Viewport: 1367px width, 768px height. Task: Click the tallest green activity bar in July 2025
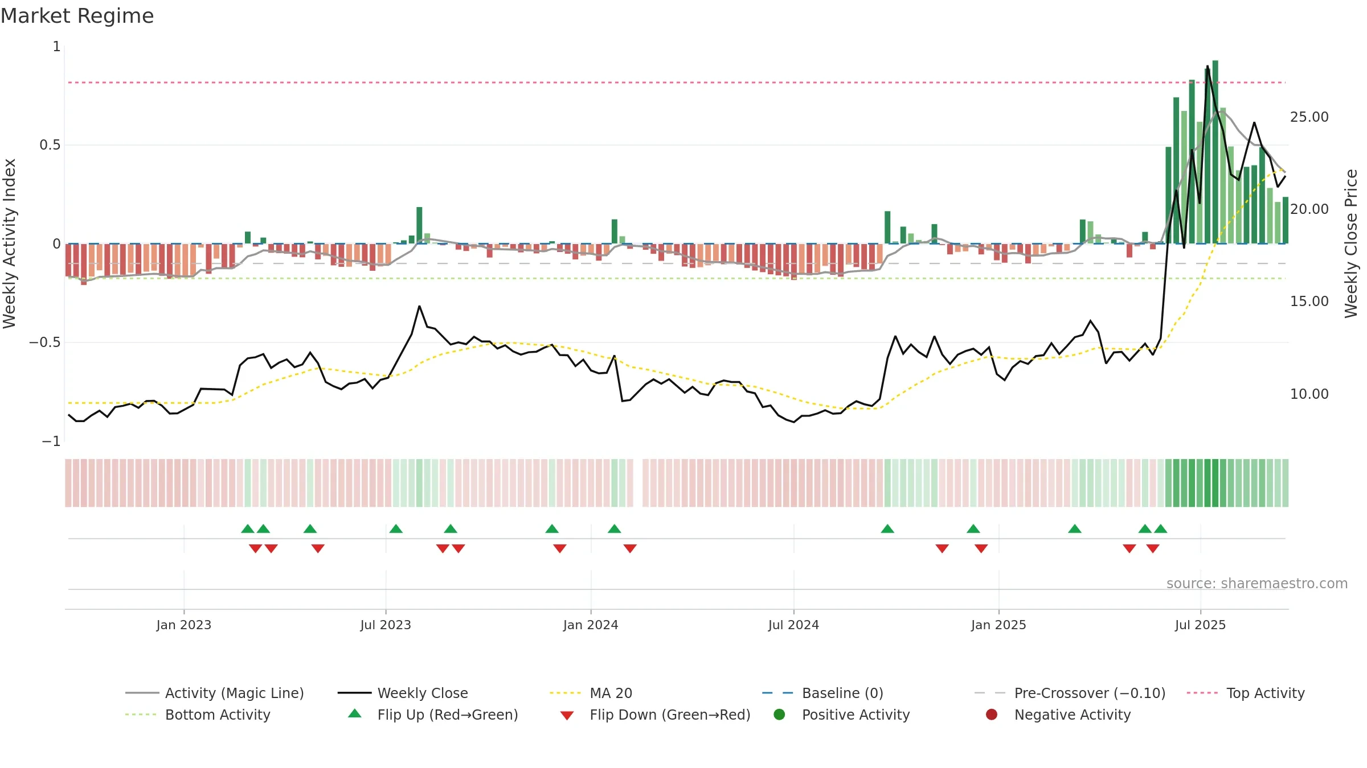coord(1215,152)
